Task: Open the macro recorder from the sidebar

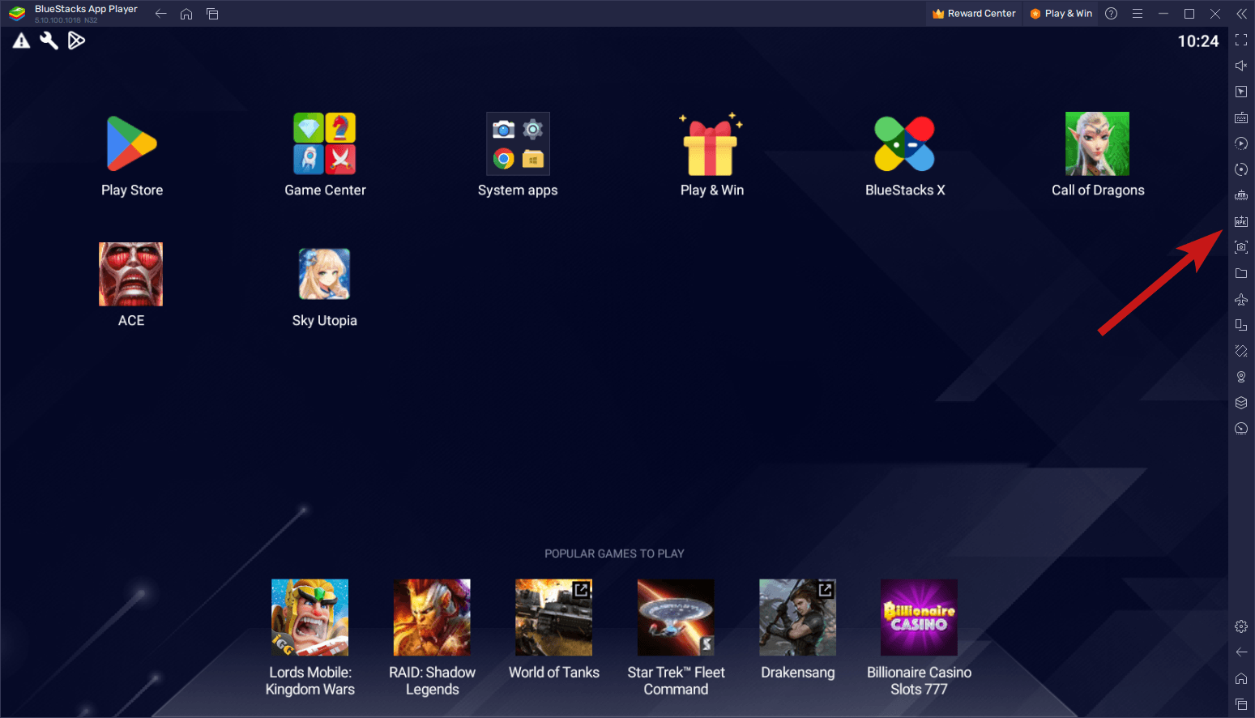Action: click(x=1241, y=143)
